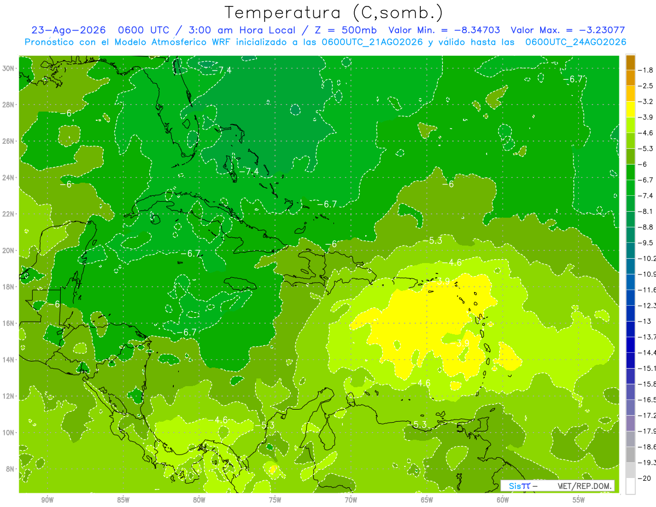
Task: Click the latitude label "12N"
Action: point(8,396)
